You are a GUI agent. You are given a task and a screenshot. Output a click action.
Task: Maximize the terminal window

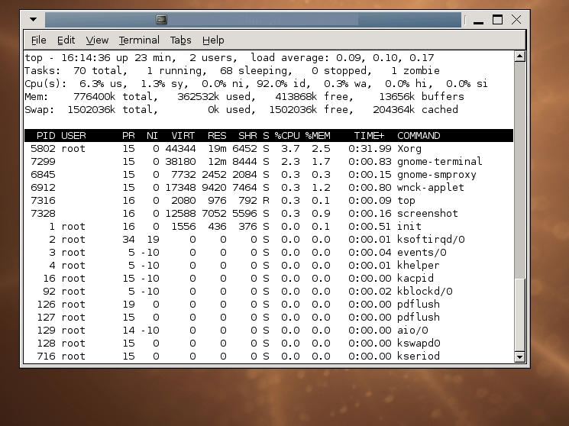(498, 20)
